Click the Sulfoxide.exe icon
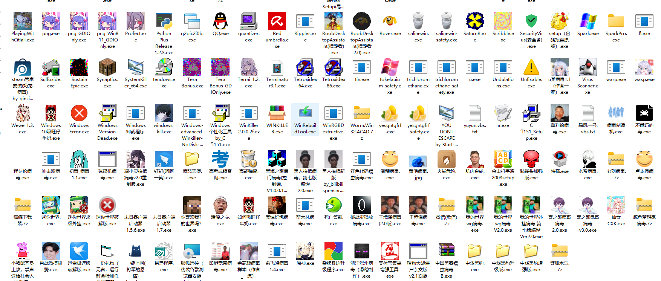 pyautogui.click(x=51, y=67)
